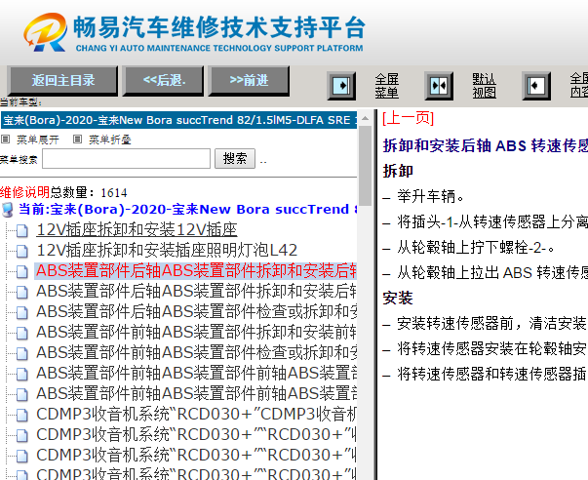Image resolution: width=588 pixels, height=480 pixels.
Task: Open second ABS装置部件后轴 拆卸和安装 entry
Action: tap(196, 292)
